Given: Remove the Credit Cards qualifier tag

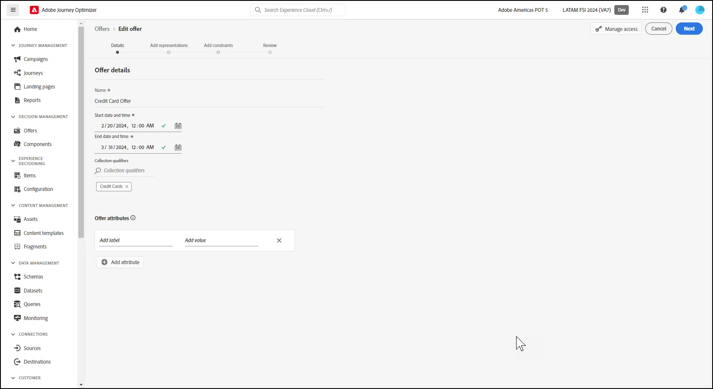Looking at the screenshot, I should [127, 187].
